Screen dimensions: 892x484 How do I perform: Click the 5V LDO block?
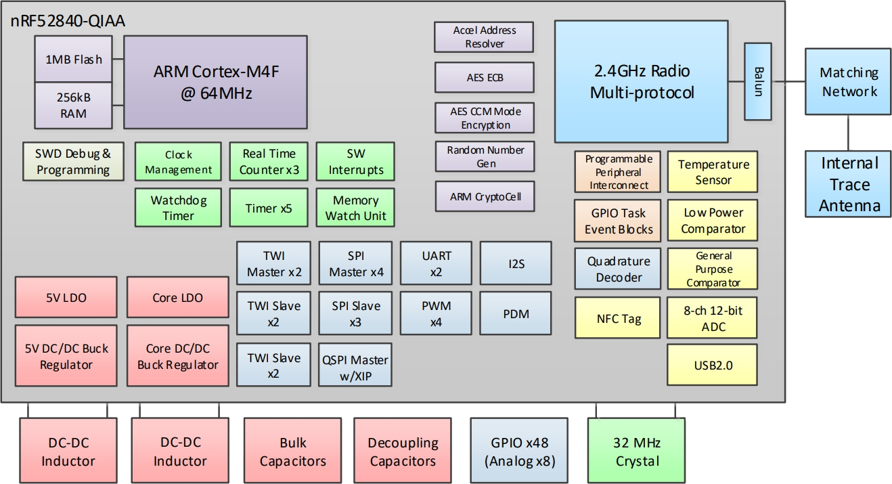66,297
